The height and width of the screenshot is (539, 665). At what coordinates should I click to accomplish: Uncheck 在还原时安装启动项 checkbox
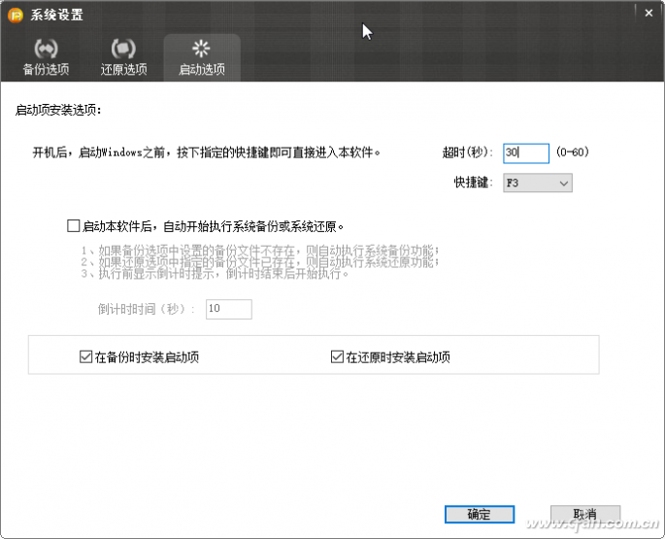click(337, 356)
